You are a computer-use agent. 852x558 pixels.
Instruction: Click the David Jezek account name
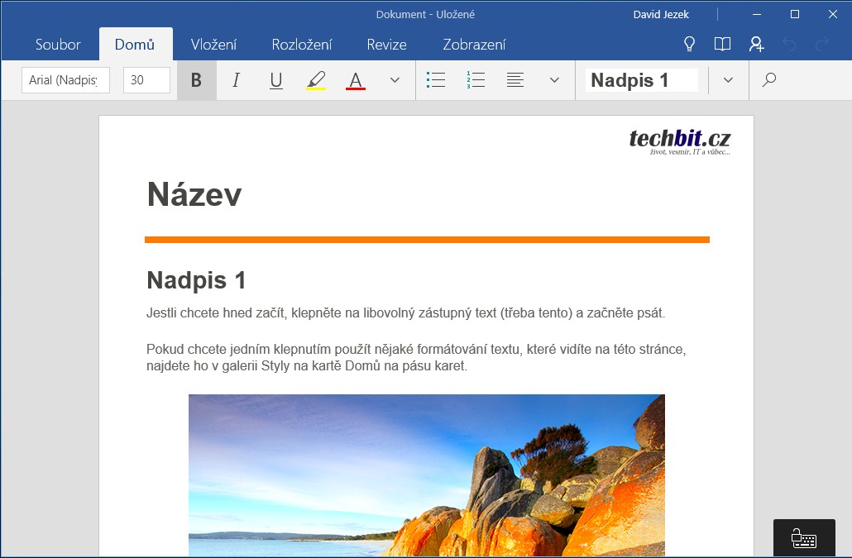point(661,14)
